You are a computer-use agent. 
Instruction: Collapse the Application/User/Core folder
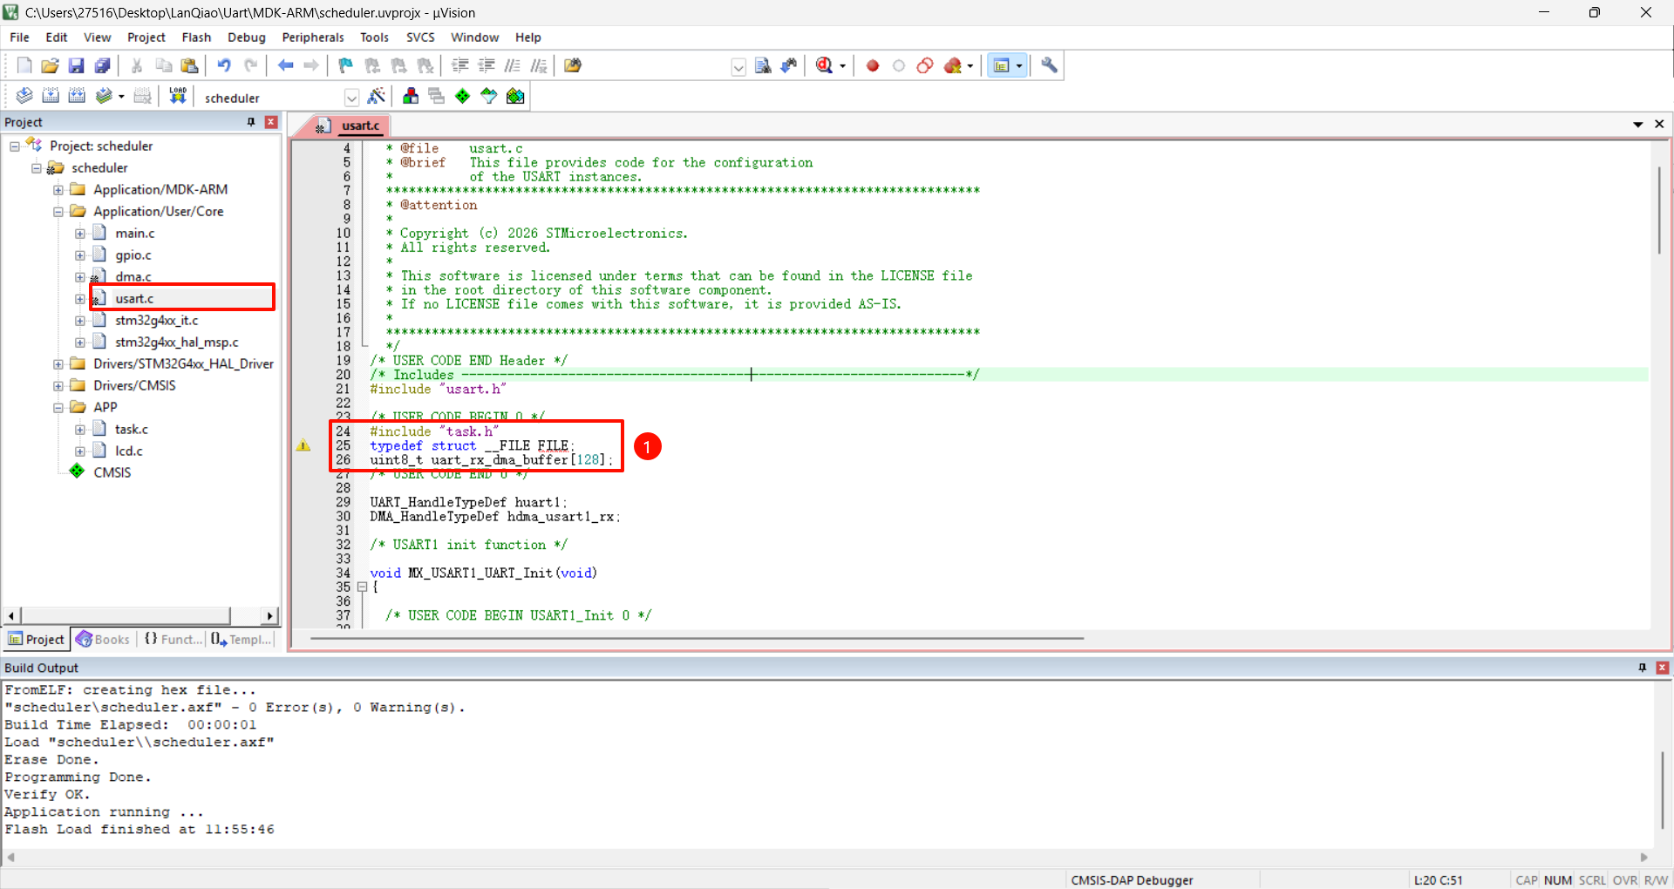pos(58,212)
